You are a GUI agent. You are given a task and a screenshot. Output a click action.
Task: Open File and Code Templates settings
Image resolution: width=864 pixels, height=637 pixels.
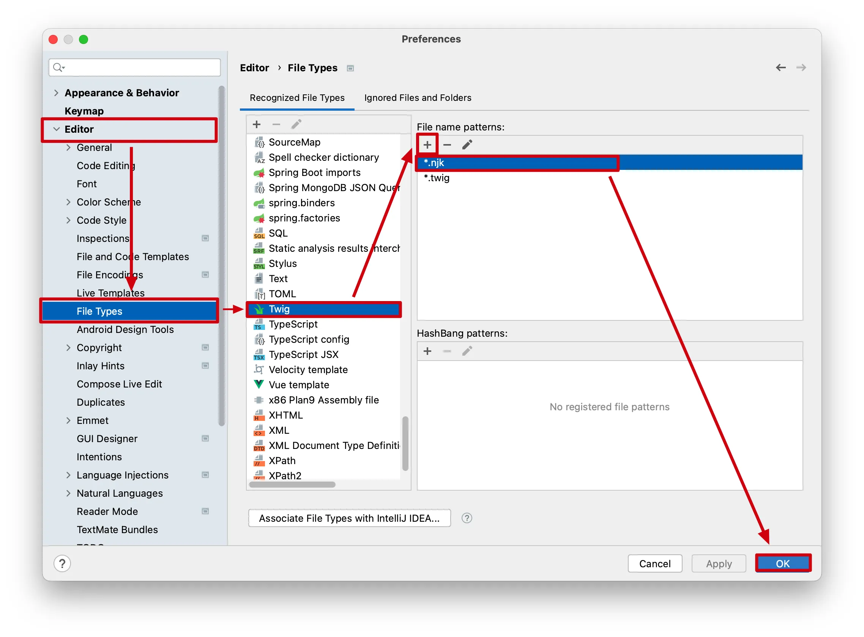133,257
